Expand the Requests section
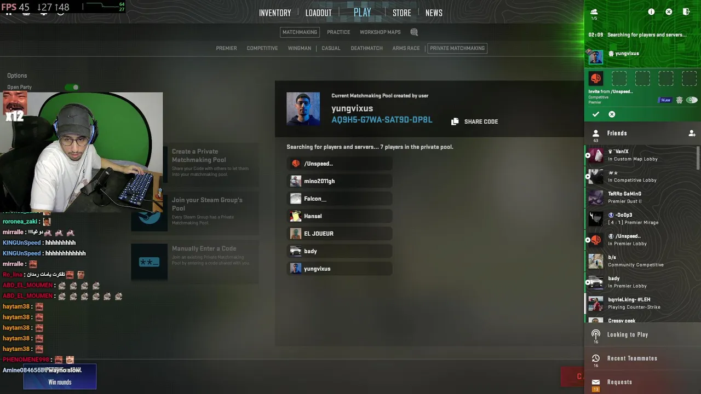Viewport: 701px width, 394px height. [642, 382]
